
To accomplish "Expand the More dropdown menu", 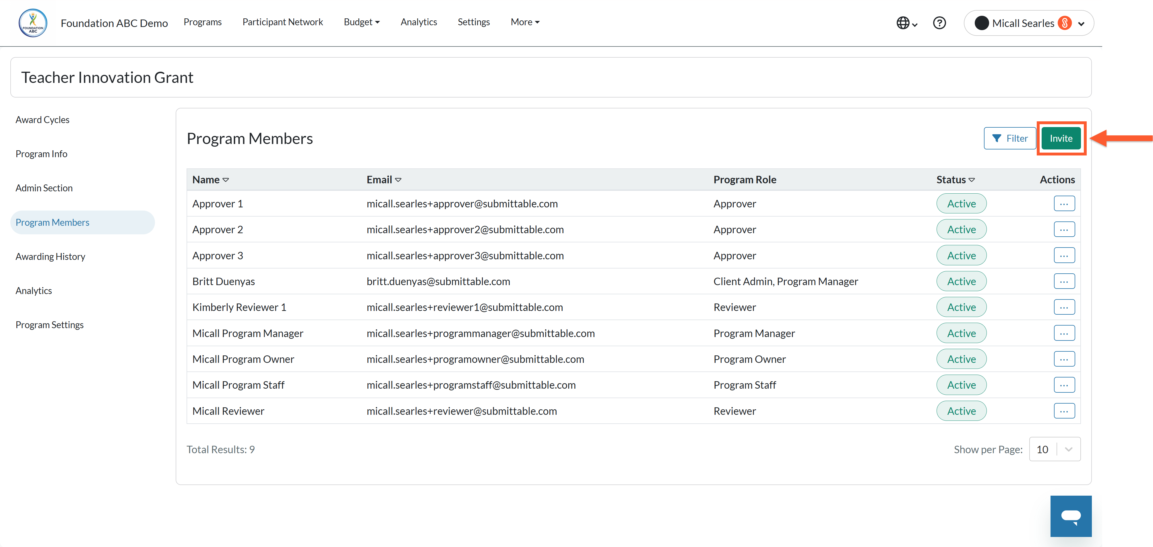I will 525,22.
